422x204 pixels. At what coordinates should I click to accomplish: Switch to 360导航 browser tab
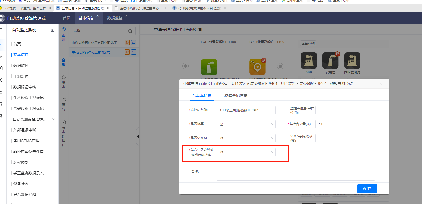click(25, 8)
